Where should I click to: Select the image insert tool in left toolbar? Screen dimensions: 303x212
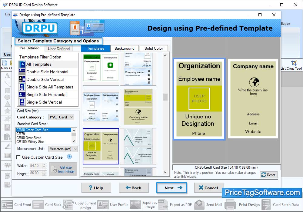[x=7, y=127]
